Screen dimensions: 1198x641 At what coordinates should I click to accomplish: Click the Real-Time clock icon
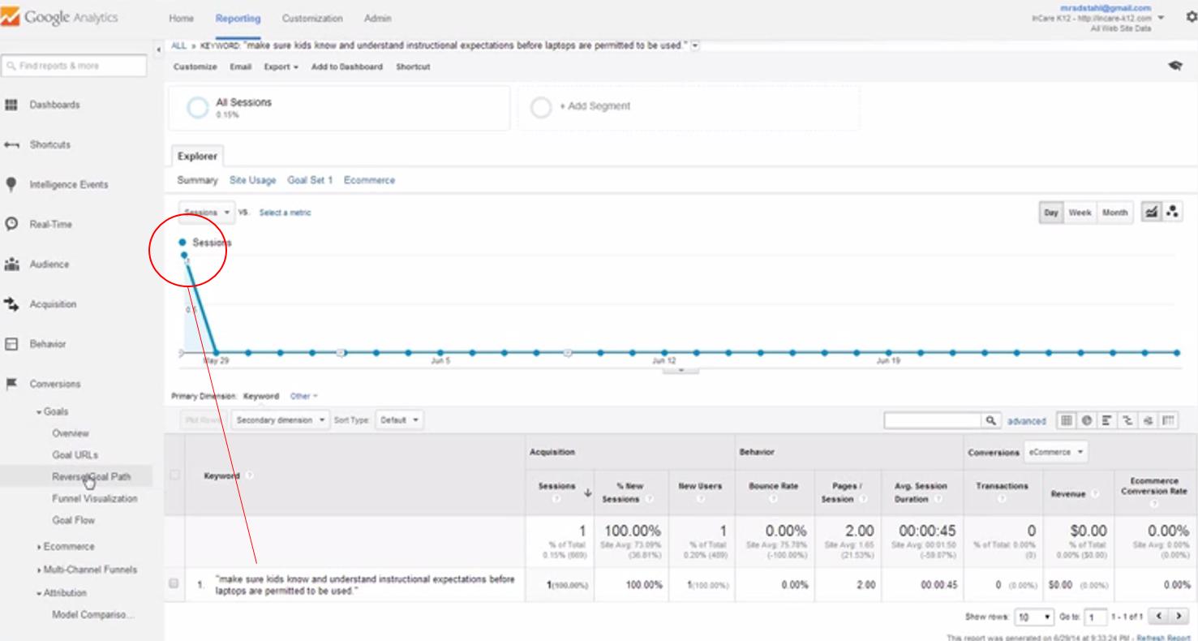(x=11, y=224)
